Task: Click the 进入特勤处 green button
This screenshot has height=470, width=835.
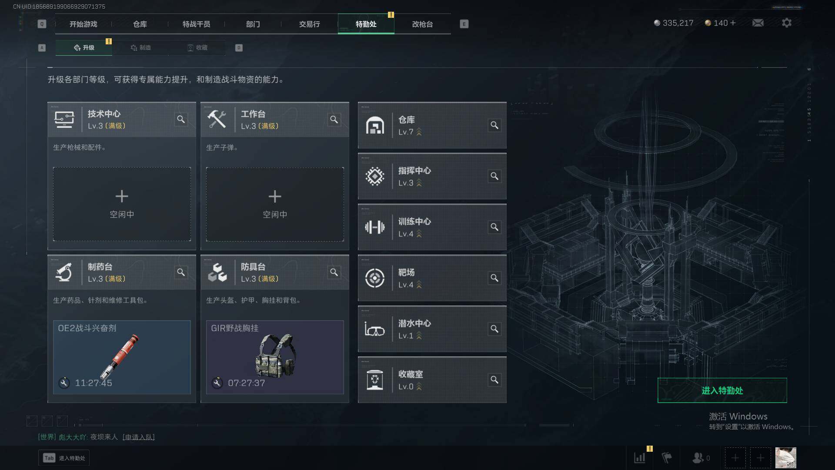Action: point(722,390)
